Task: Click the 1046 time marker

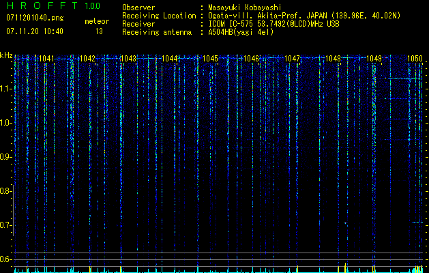Action: pyautogui.click(x=251, y=58)
